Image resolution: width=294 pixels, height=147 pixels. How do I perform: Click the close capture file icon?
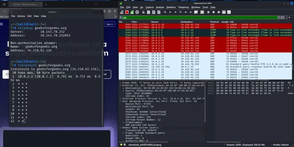[154, 12]
